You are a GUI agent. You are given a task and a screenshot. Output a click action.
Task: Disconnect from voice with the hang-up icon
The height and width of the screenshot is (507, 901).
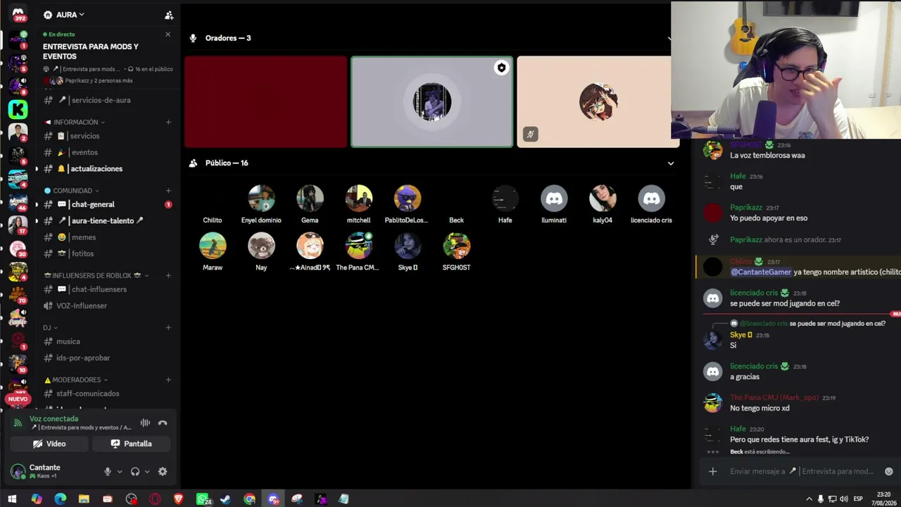click(163, 423)
